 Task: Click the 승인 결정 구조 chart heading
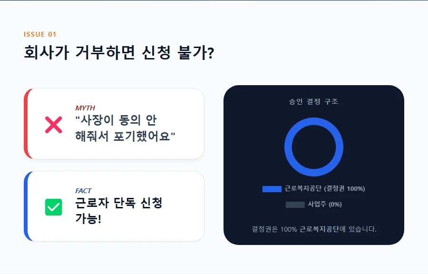click(x=314, y=101)
